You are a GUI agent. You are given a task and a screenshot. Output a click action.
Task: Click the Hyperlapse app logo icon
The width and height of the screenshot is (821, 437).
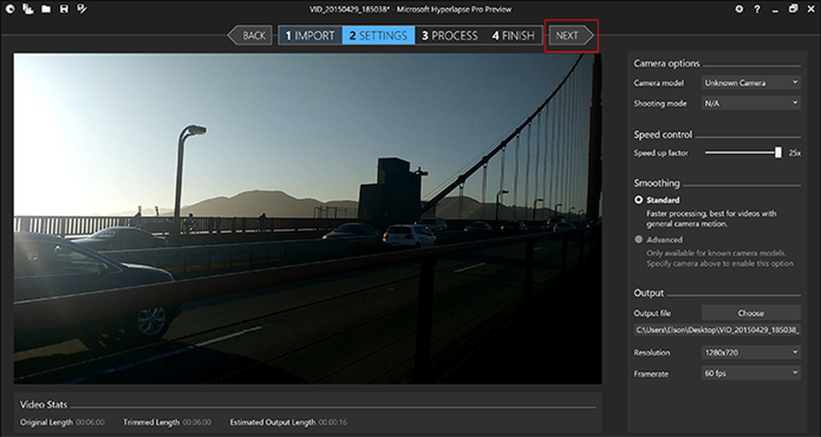(11, 9)
